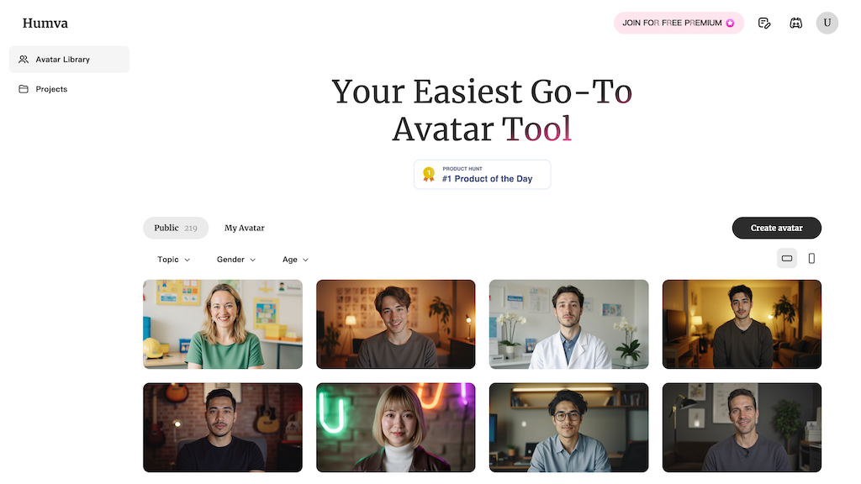861x484 pixels.
Task: Switch to the My Avatar tab
Action: (x=245, y=228)
